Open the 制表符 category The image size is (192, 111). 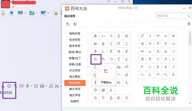tap(75, 101)
